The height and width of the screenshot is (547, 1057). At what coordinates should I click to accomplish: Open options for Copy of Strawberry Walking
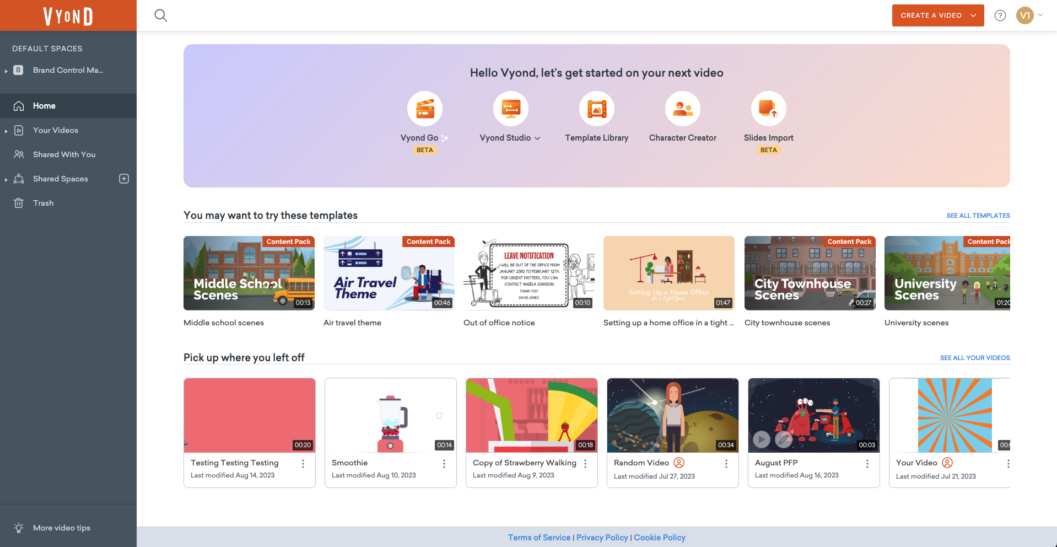(x=585, y=464)
